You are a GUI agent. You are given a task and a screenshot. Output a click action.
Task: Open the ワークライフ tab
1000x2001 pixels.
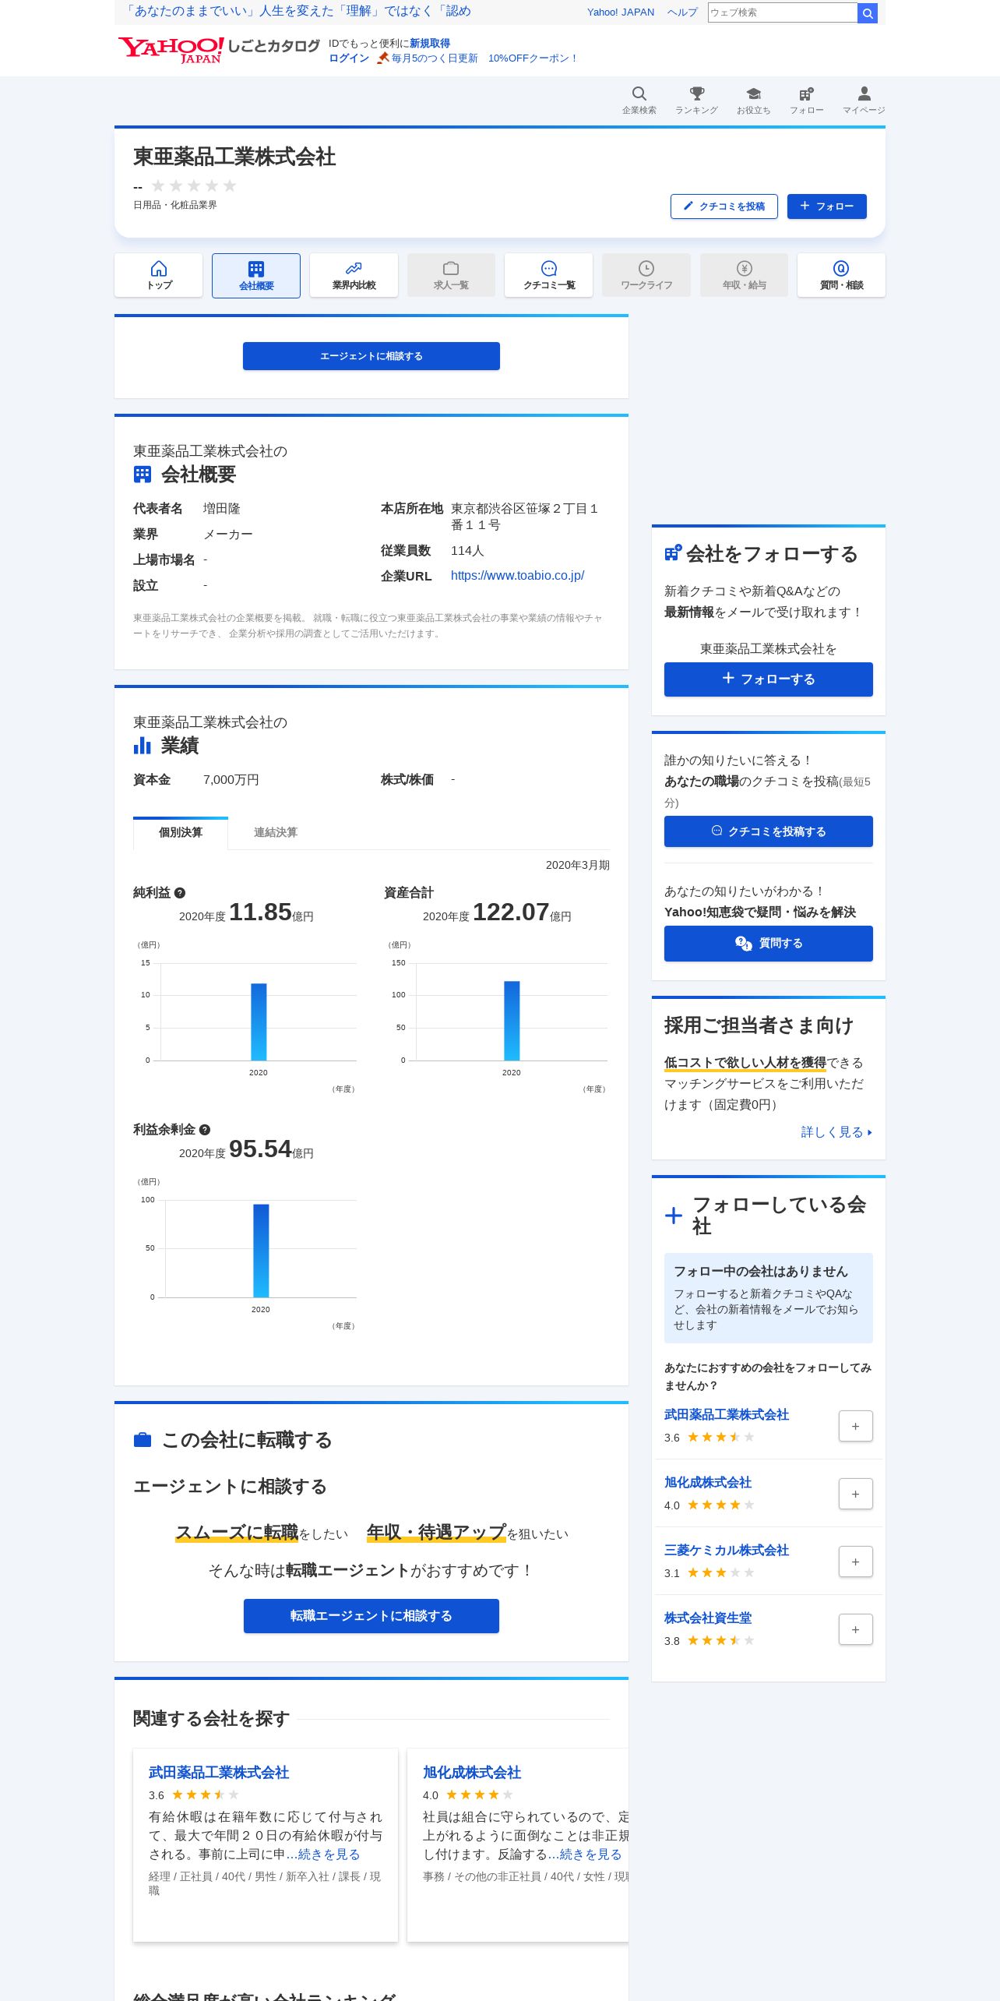646,275
